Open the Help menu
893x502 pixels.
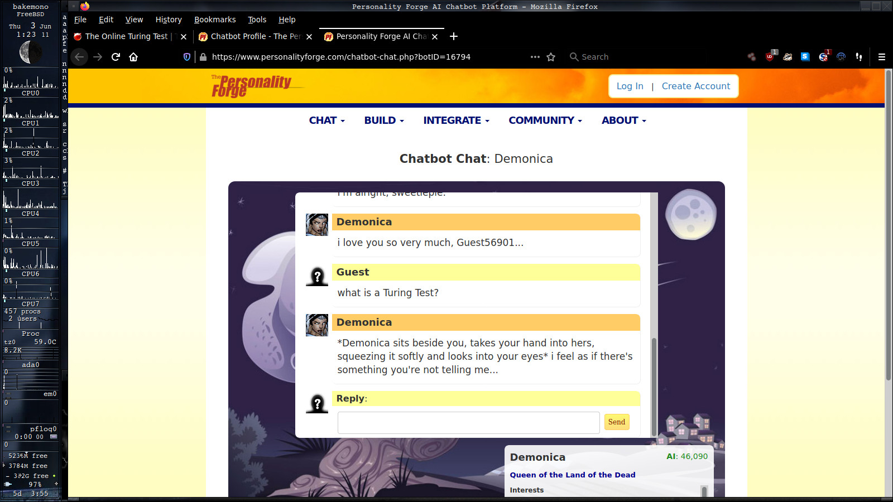tap(287, 20)
